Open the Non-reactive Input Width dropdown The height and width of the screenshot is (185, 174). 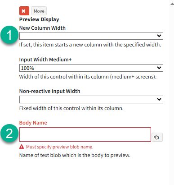[91, 99]
